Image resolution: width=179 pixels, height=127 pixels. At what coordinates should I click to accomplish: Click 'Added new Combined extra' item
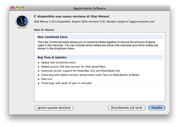pos(58,62)
